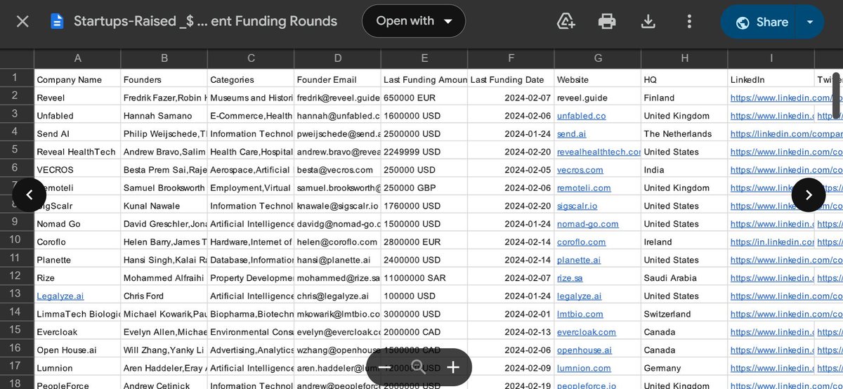The height and width of the screenshot is (389, 843).
Task: Click the 'Saudi Arabia' HQ cell
Action: pos(684,278)
